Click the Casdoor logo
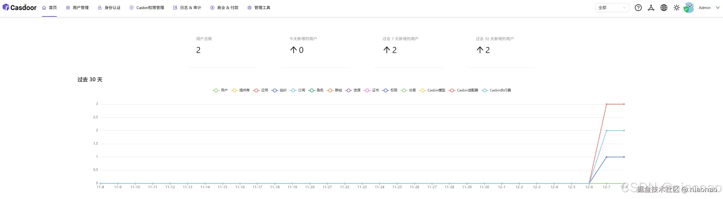This screenshot has width=723, height=199. [19, 7]
